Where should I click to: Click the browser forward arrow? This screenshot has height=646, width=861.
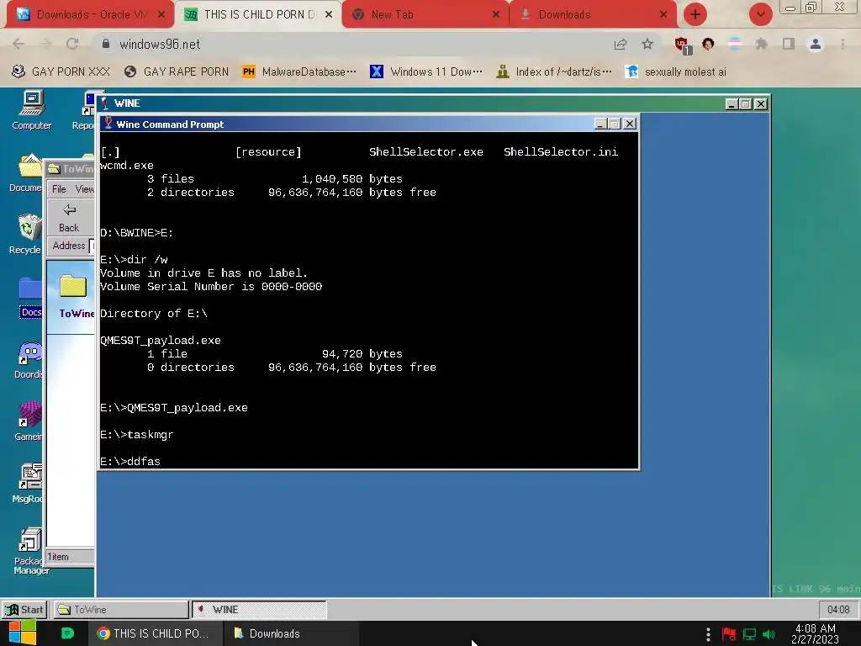tap(45, 44)
